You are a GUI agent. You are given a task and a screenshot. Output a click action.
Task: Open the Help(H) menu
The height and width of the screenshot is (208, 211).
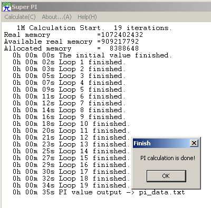pyautogui.click(x=87, y=17)
